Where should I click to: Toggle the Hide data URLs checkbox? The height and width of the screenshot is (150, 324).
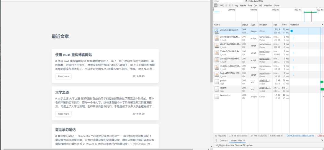[x=246, y=1]
